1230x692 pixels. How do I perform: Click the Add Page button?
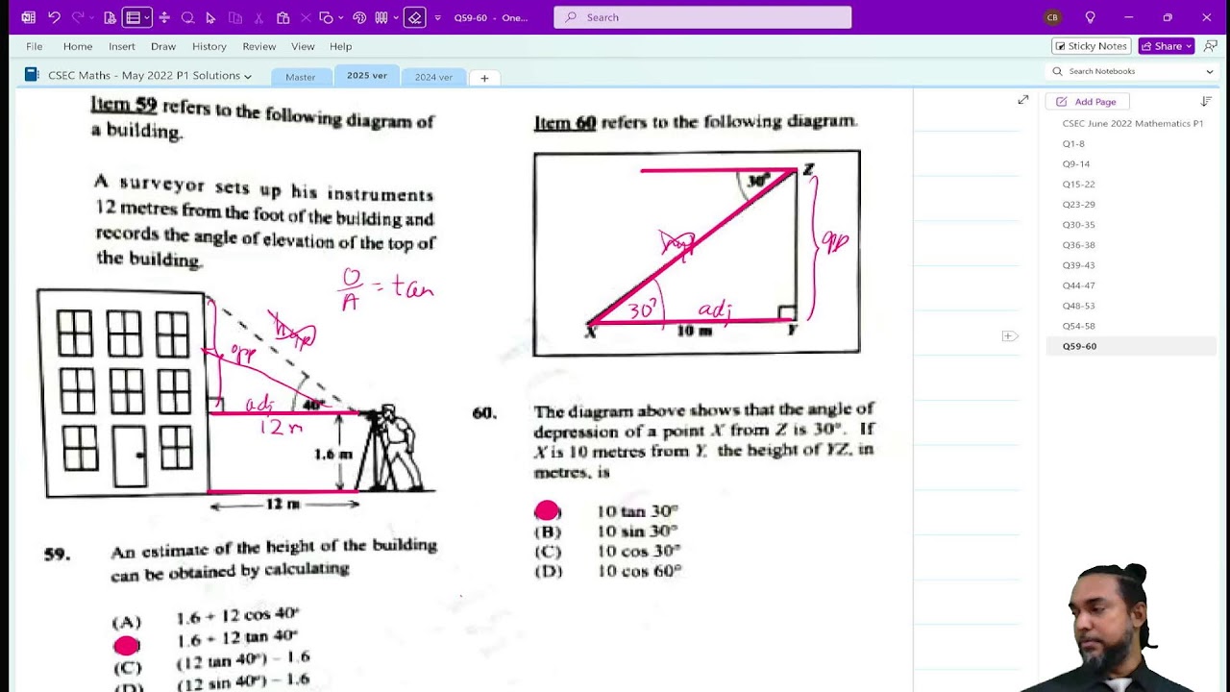click(x=1088, y=101)
